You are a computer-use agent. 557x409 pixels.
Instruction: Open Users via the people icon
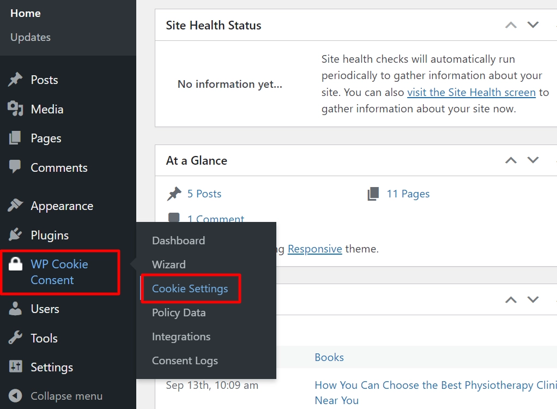click(x=15, y=309)
